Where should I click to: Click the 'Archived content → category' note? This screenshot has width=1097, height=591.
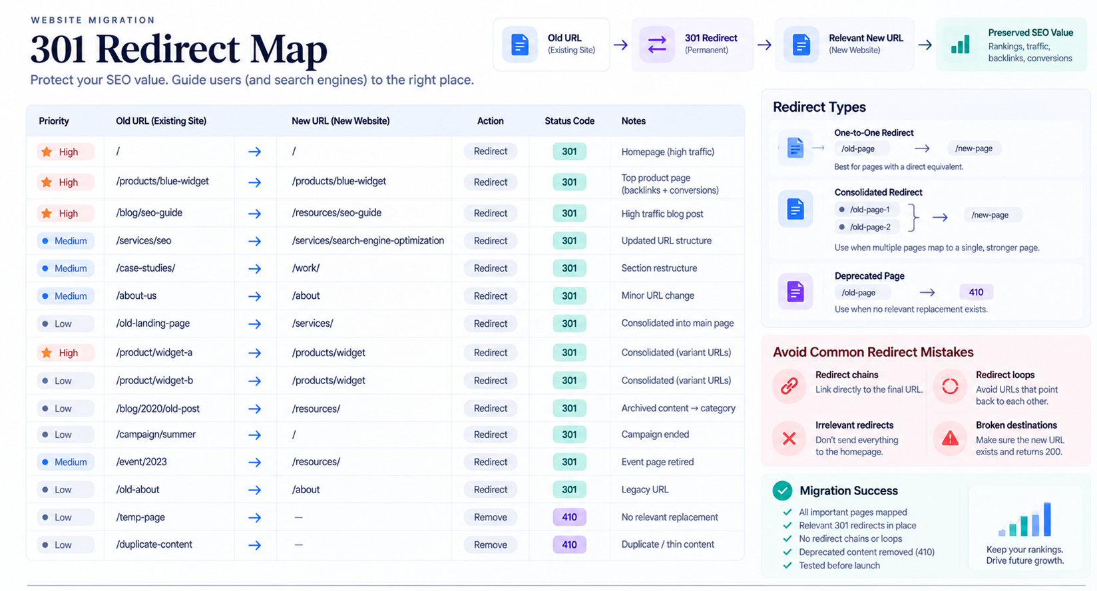coord(678,408)
